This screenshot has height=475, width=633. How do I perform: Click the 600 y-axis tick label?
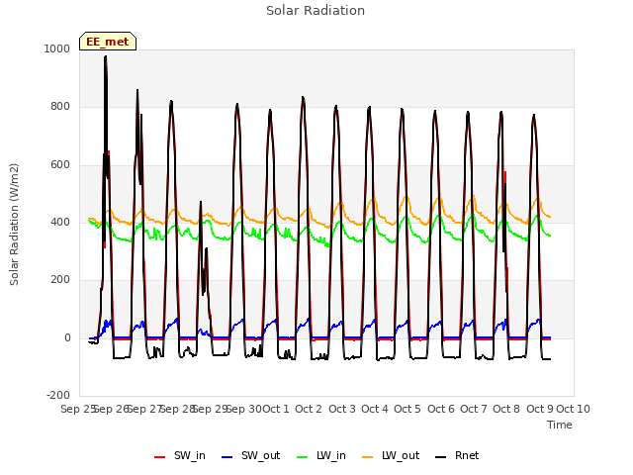tap(60, 165)
